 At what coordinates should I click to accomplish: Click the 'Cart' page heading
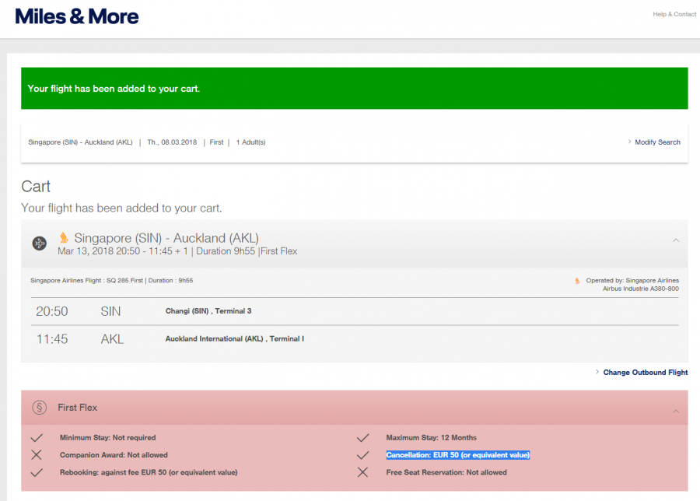coord(36,186)
